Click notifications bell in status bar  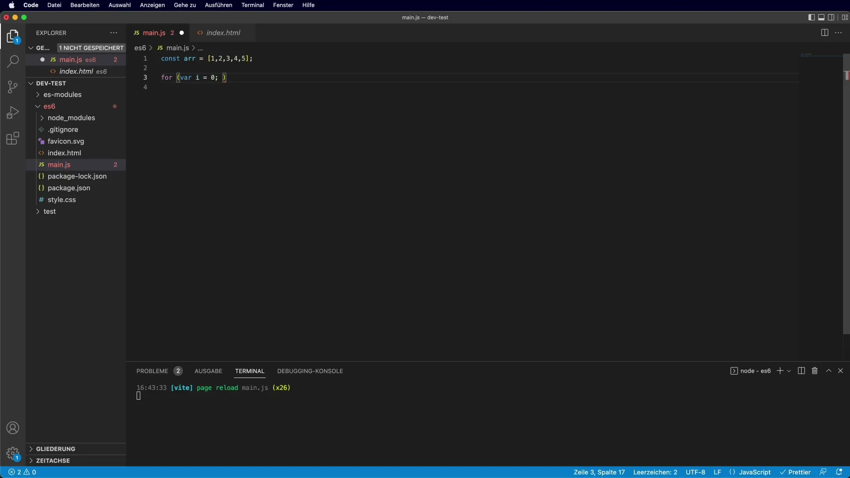(838, 472)
